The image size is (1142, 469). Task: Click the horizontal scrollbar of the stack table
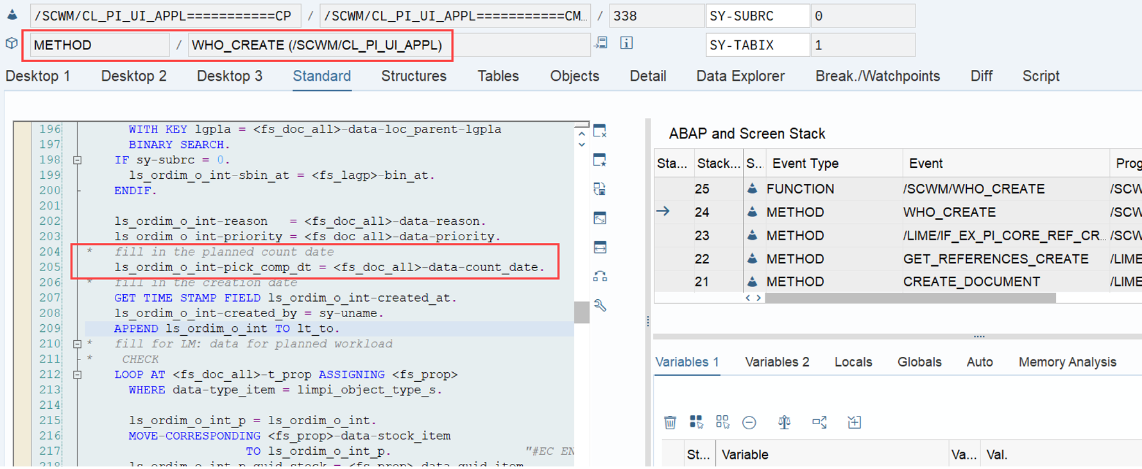click(910, 298)
